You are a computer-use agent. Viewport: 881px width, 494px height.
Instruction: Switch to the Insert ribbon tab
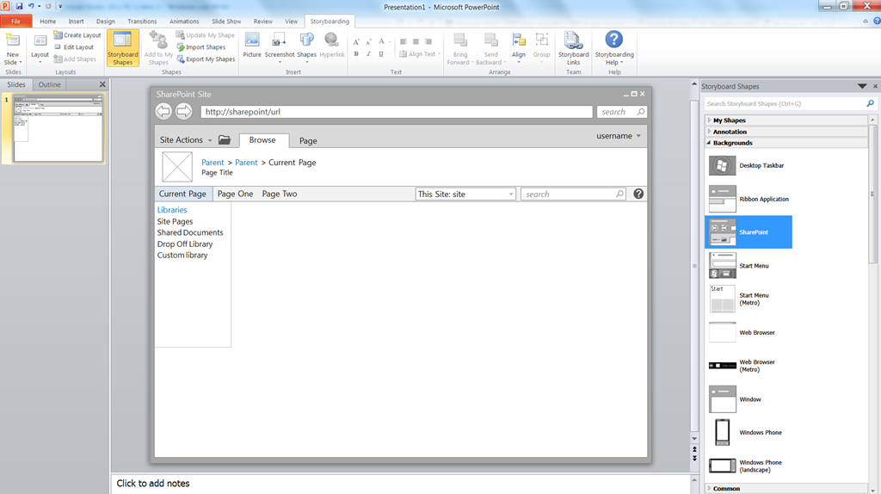tap(76, 22)
